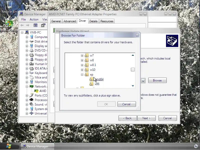Select the Keyboards icon

click(x=31, y=73)
